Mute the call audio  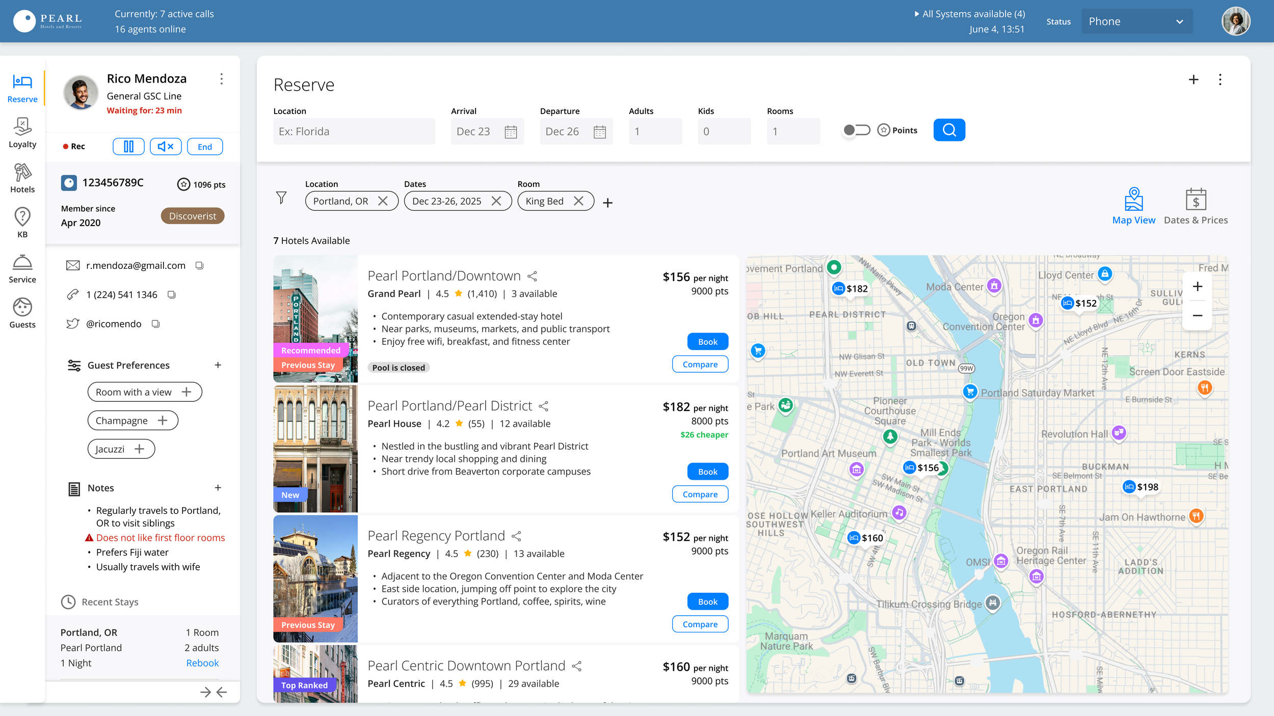click(166, 147)
